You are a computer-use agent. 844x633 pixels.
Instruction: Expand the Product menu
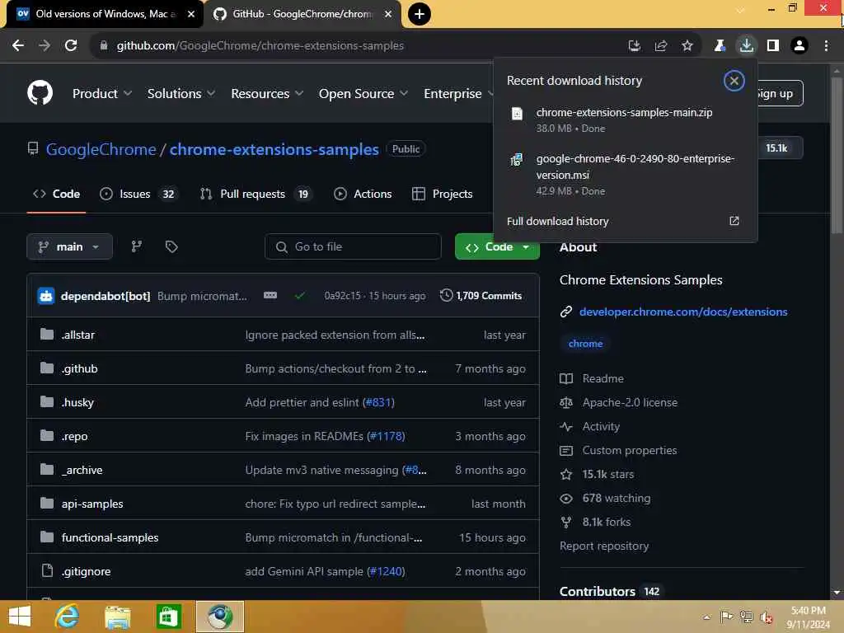pyautogui.click(x=101, y=94)
